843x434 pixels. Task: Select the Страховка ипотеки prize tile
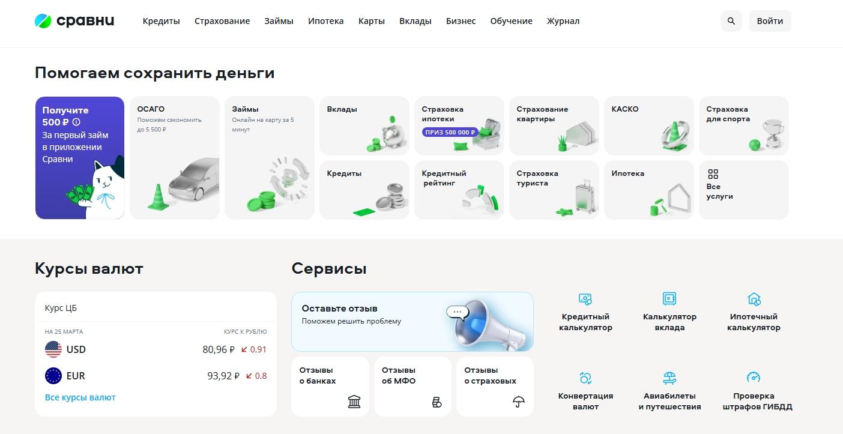point(459,125)
